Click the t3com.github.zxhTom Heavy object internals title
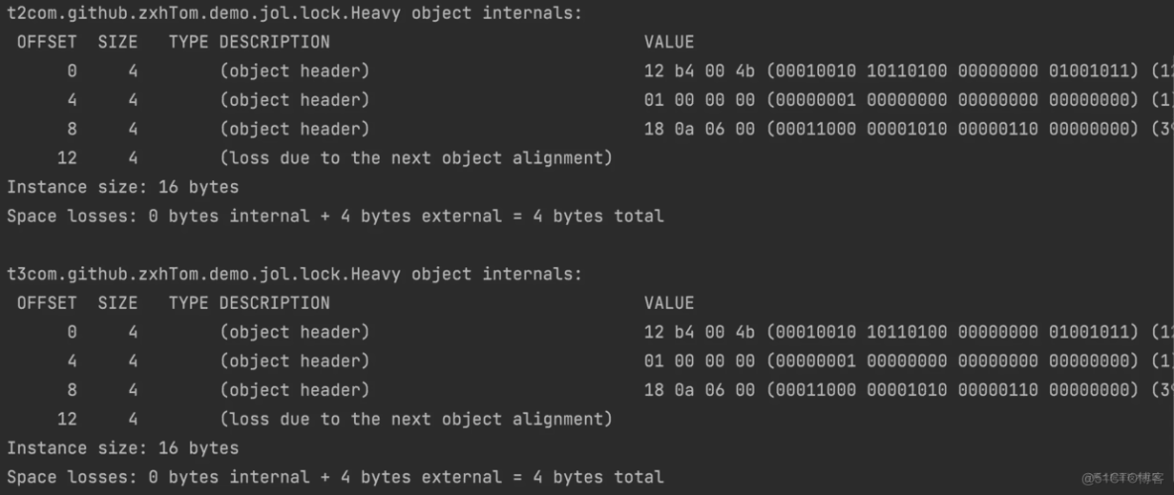Screen dimensions: 1174x495 click(294, 274)
